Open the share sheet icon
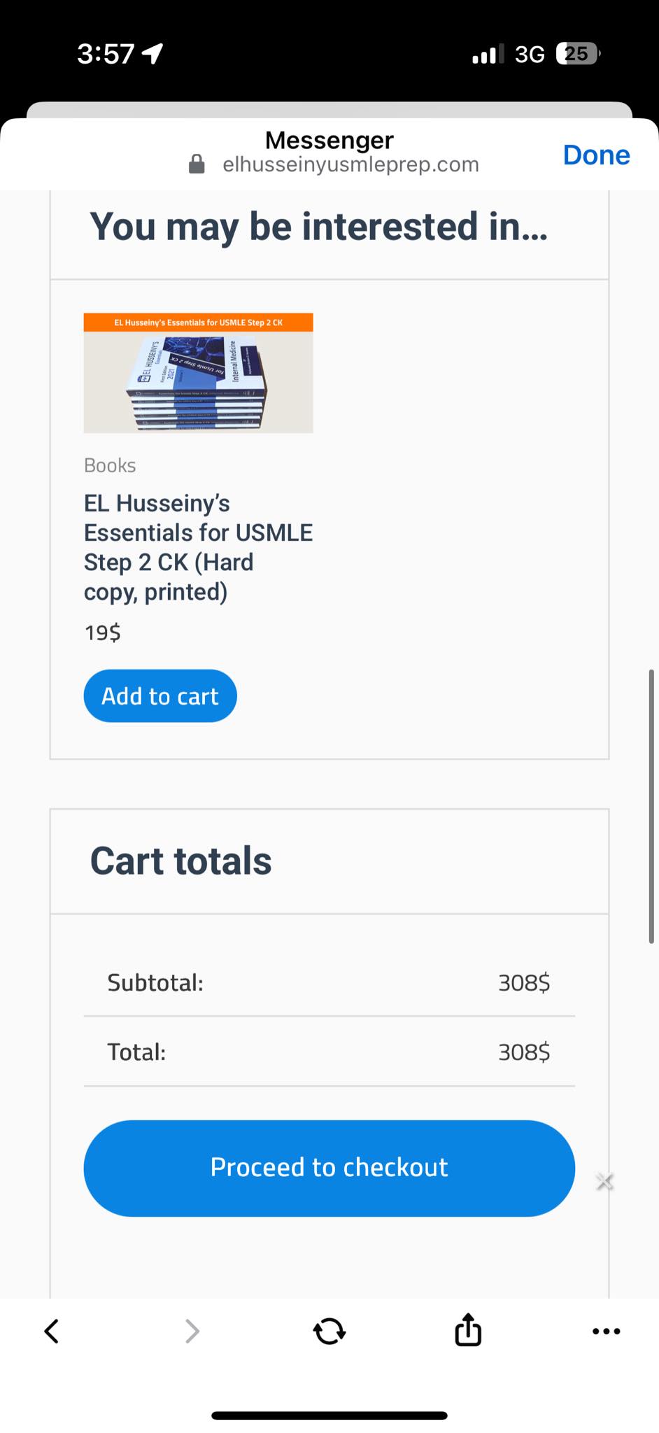The width and height of the screenshot is (659, 1433). [x=468, y=1329]
